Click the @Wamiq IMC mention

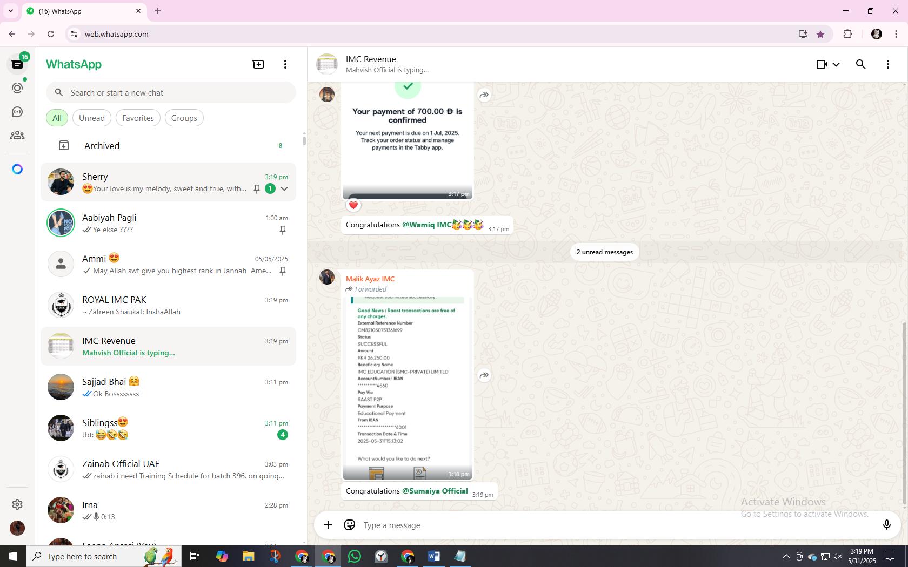[x=426, y=225]
